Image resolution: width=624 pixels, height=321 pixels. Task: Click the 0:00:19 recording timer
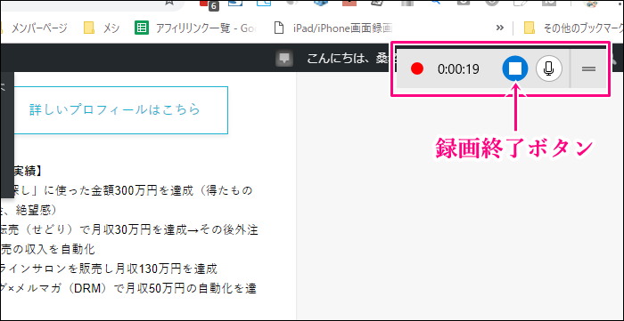458,69
